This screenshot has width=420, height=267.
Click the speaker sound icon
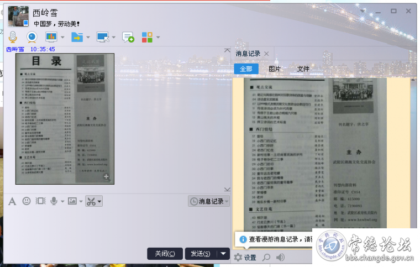[x=280, y=258]
